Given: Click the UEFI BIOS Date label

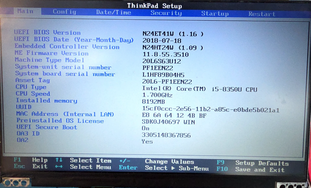Looking at the screenshot, I should (74, 39).
